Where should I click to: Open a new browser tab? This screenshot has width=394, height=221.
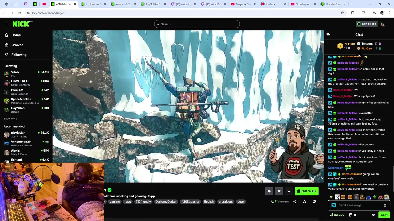352,4
